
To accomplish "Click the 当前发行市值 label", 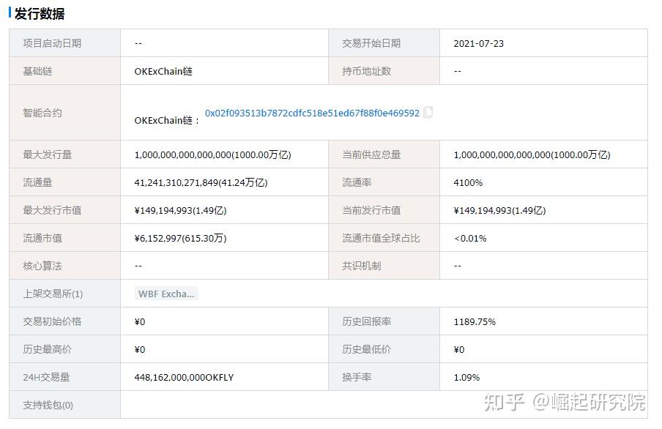I will point(371,210).
